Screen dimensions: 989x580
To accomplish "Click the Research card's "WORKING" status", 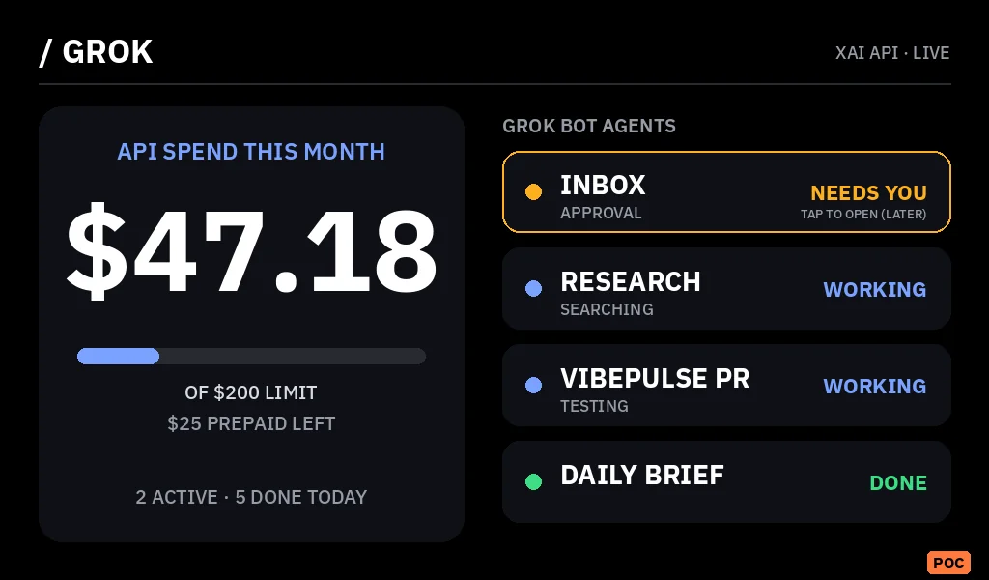I will click(875, 289).
